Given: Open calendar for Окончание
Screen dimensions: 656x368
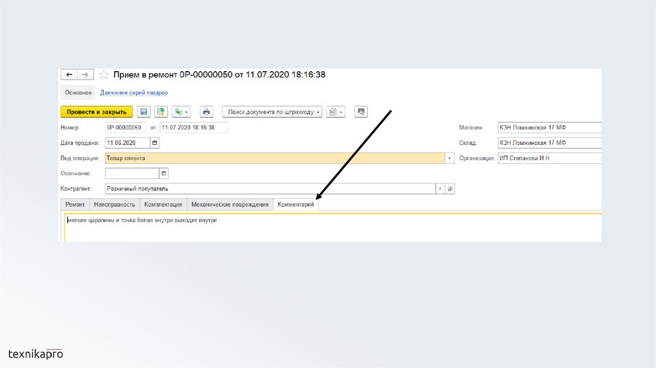Looking at the screenshot, I should pos(164,173).
